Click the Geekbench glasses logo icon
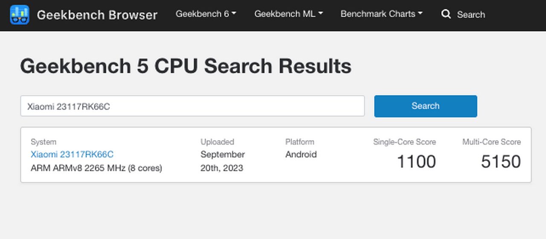Screen dimensions: 546x239 tap(19, 15)
